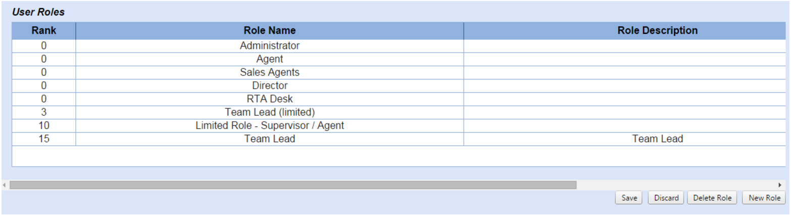Image resolution: width=791 pixels, height=217 pixels.
Task: Select the Administrator role row
Action: point(269,46)
